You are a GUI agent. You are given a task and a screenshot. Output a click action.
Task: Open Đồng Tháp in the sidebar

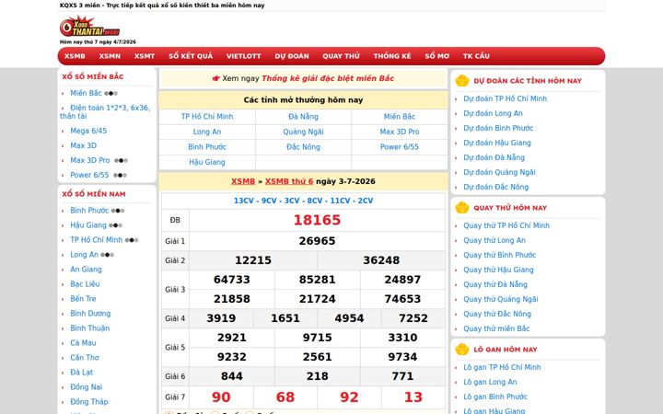[x=89, y=402]
